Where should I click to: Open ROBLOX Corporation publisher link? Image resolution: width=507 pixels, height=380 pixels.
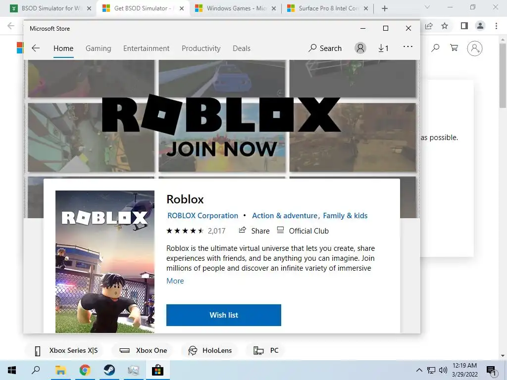point(203,216)
